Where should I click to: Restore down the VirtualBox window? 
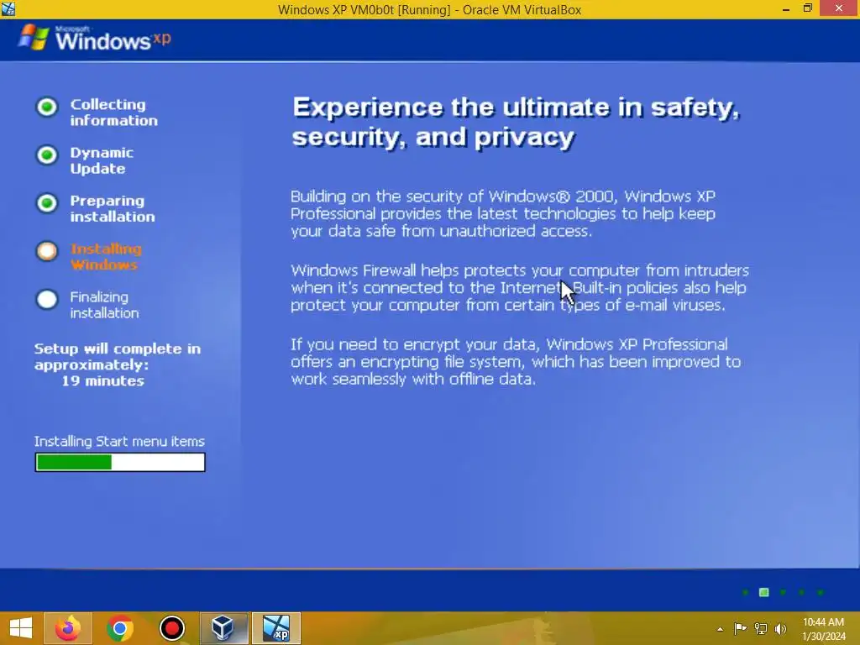(x=808, y=8)
